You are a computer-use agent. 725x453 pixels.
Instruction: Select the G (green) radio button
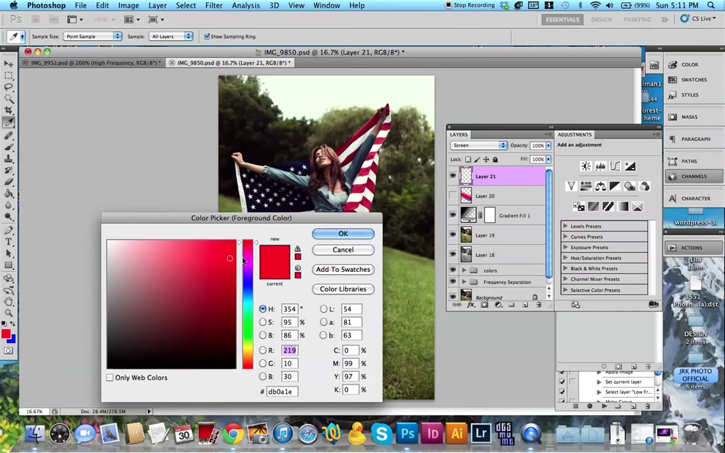263,364
